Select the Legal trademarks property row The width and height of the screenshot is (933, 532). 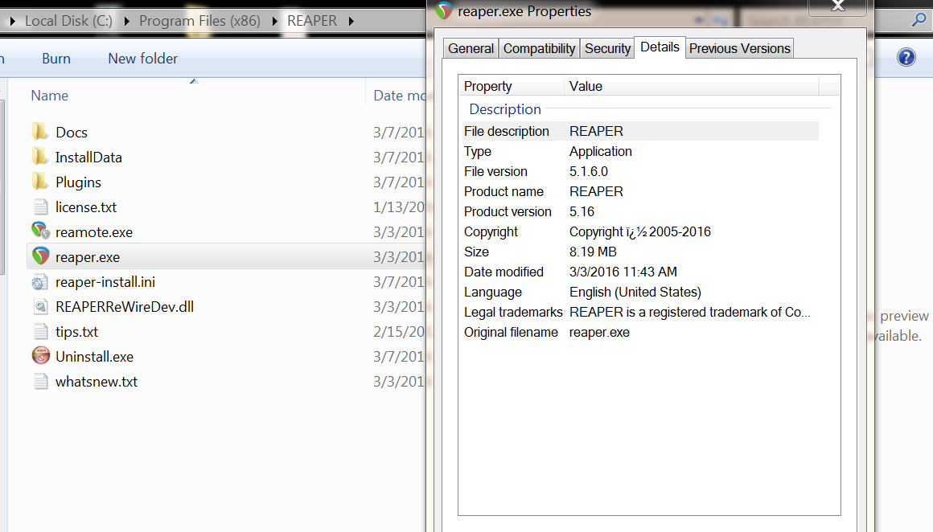pos(640,312)
